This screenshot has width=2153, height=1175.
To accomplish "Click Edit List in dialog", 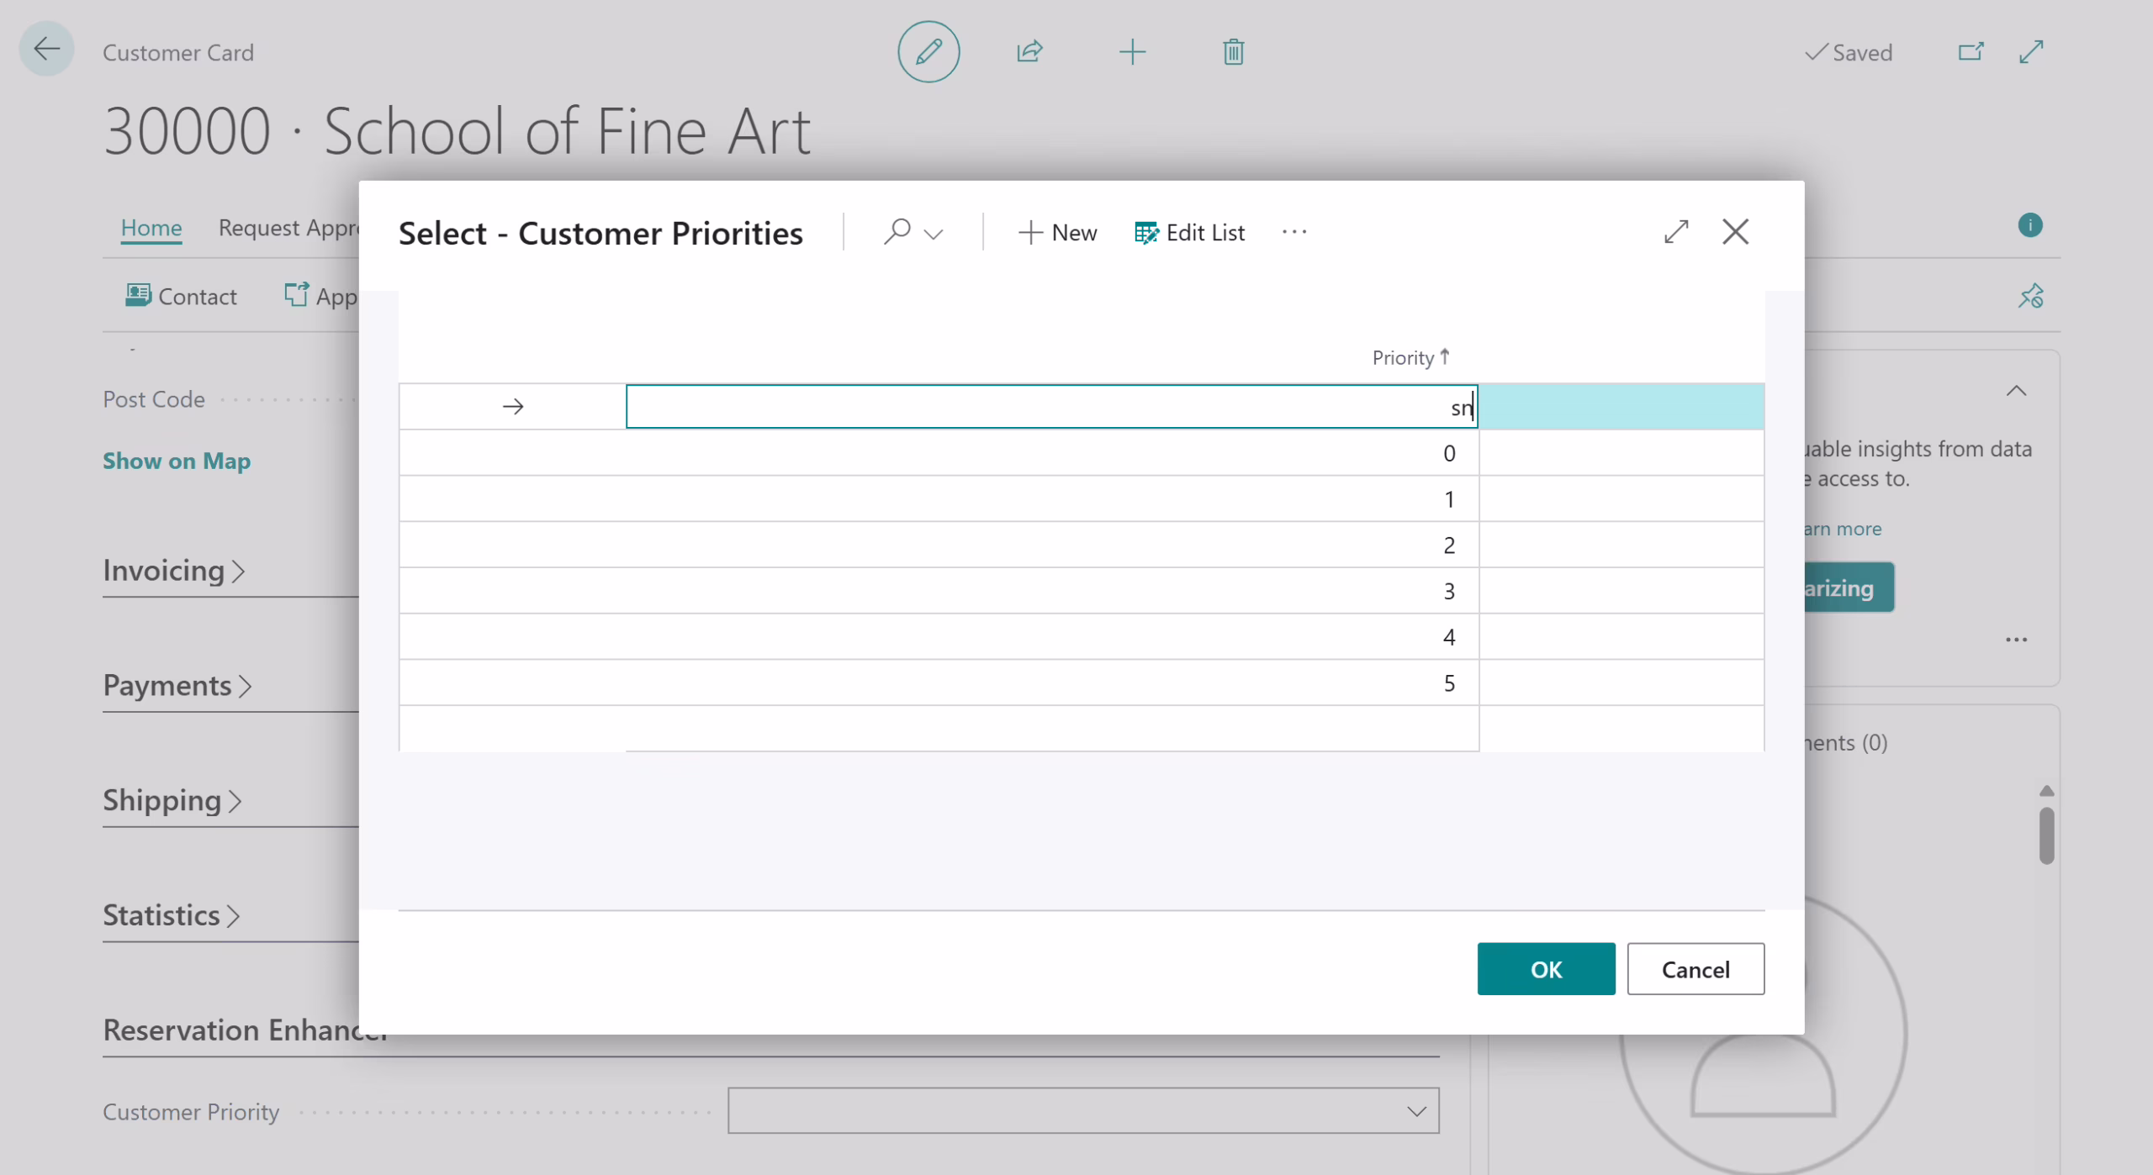I will coord(1189,233).
